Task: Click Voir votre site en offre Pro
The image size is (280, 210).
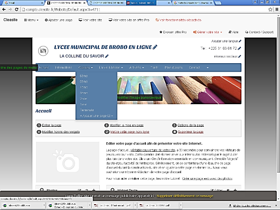Action: point(129,20)
